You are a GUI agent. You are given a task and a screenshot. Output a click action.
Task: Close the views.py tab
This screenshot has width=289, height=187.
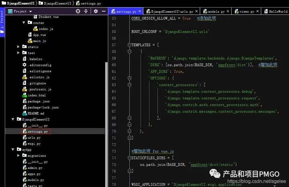[x=258, y=11]
